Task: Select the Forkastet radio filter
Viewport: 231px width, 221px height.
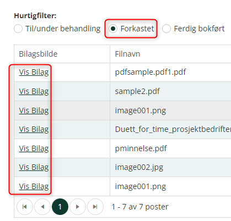Action: (131, 29)
